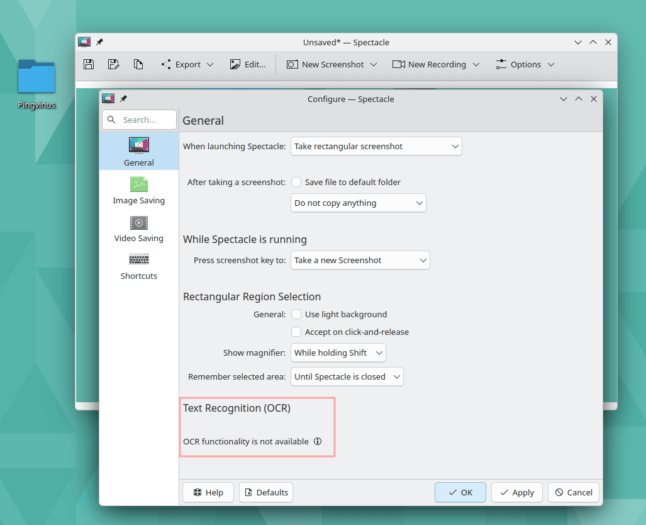Click the Save icon in Spectacle toolbar
The width and height of the screenshot is (646, 525).
click(x=89, y=64)
